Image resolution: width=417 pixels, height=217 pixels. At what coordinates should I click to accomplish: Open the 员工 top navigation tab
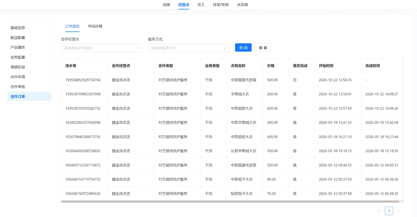point(201,5)
